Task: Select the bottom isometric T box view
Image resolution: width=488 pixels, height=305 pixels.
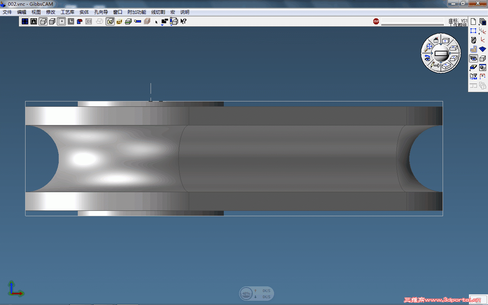Action: [446, 66]
